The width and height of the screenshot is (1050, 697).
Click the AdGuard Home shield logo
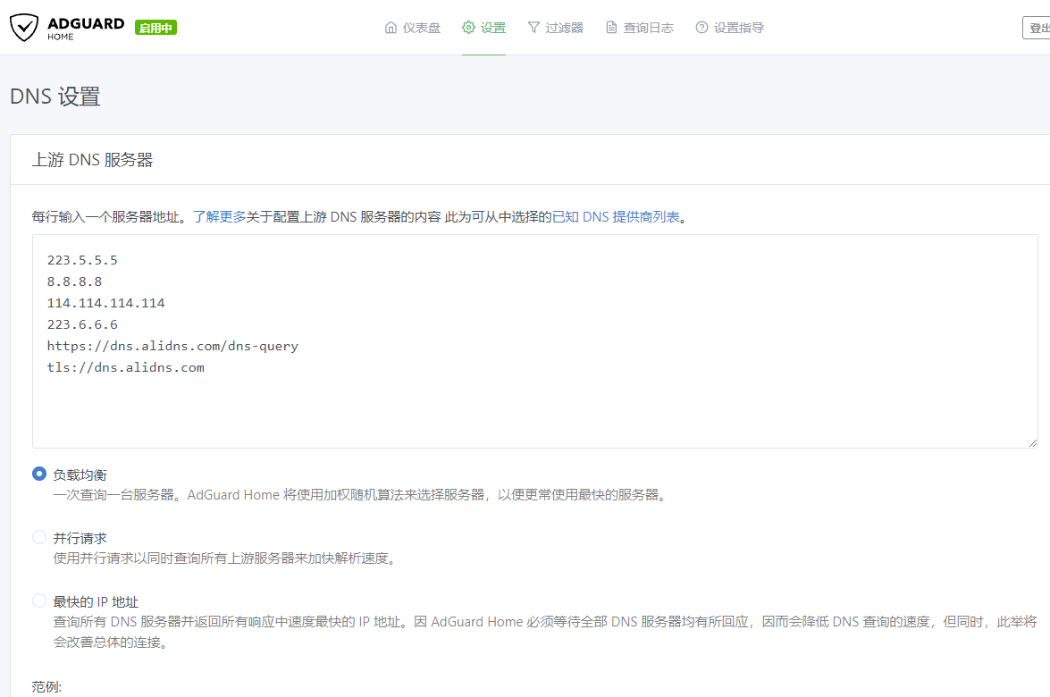[24, 28]
